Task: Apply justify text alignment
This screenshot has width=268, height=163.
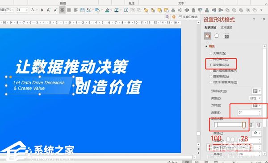Action: (x=69, y=10)
